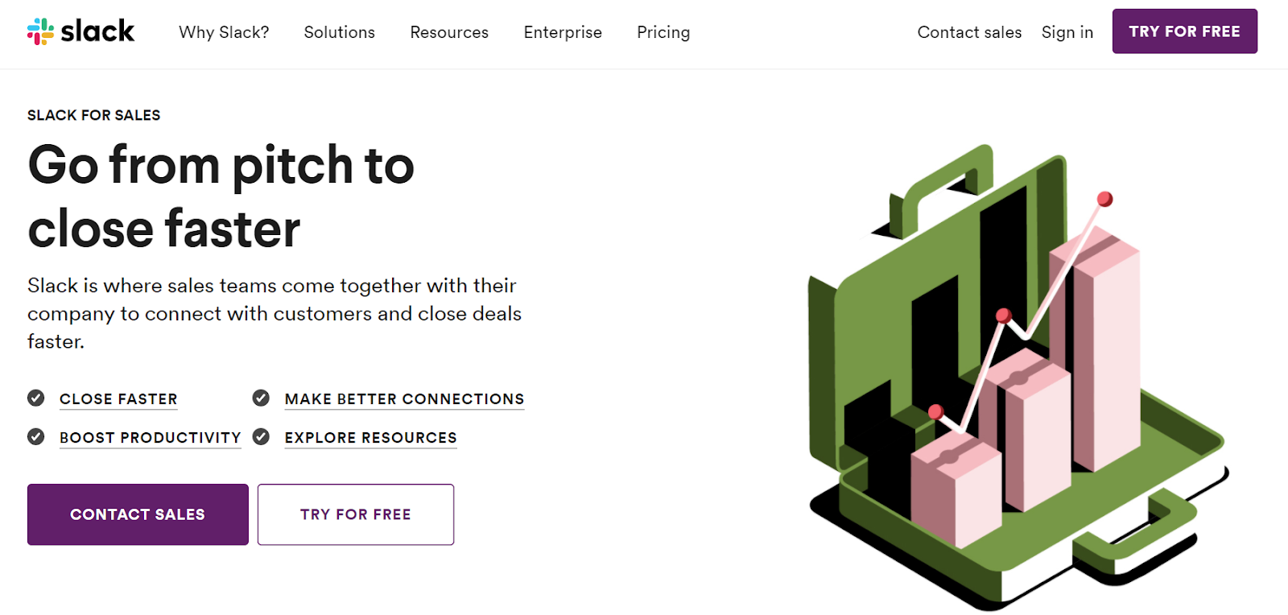Screen dimensions: 1288x615
Task: Click Contact sales in the header
Action: pos(969,32)
